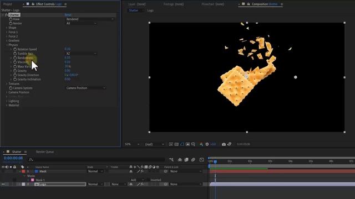Click the reset exposure icon in viewer

(207, 144)
